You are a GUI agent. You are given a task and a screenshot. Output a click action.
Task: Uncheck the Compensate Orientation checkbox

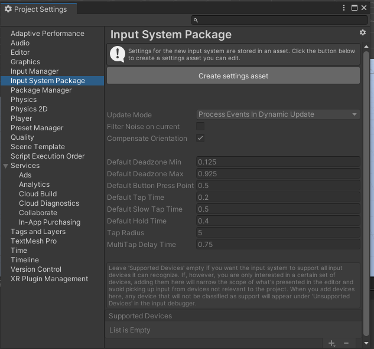200,138
